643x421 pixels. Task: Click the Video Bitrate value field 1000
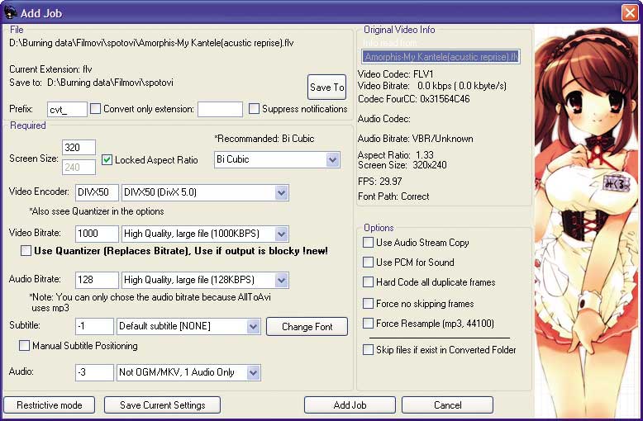pos(97,234)
